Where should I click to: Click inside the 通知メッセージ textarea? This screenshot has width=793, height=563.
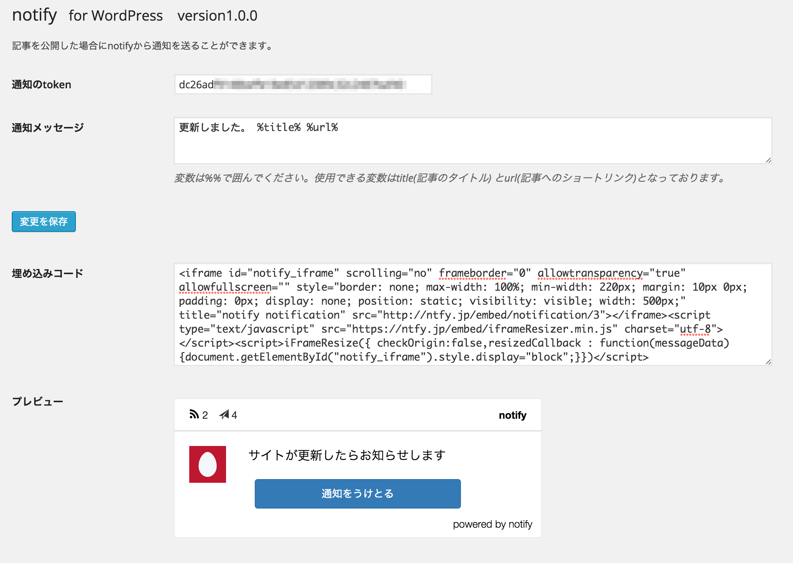point(473,141)
